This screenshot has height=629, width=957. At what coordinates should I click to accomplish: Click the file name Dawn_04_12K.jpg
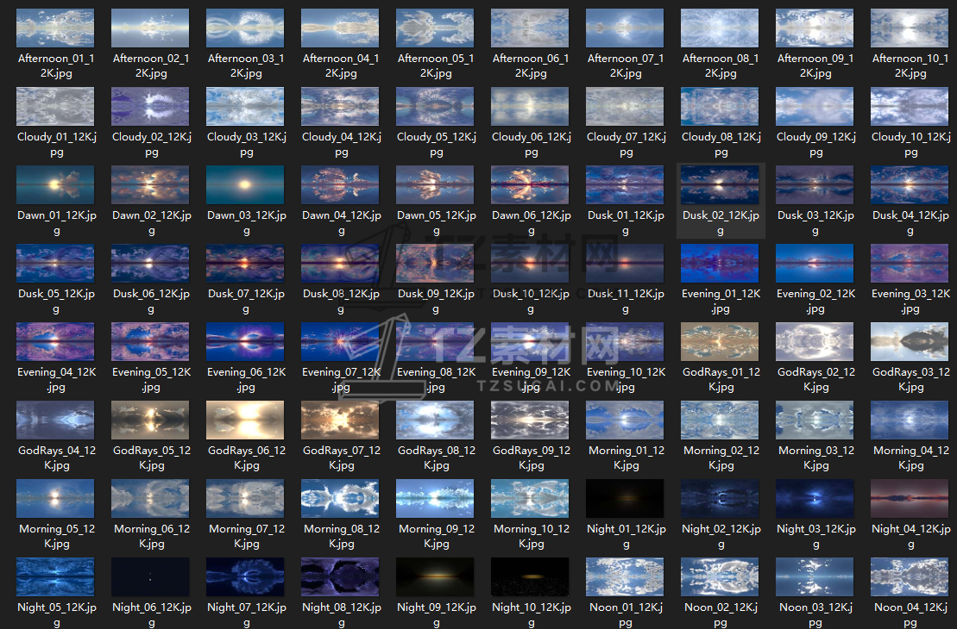point(341,223)
